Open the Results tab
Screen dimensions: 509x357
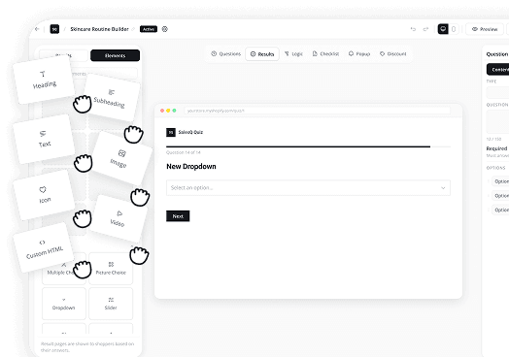(262, 53)
